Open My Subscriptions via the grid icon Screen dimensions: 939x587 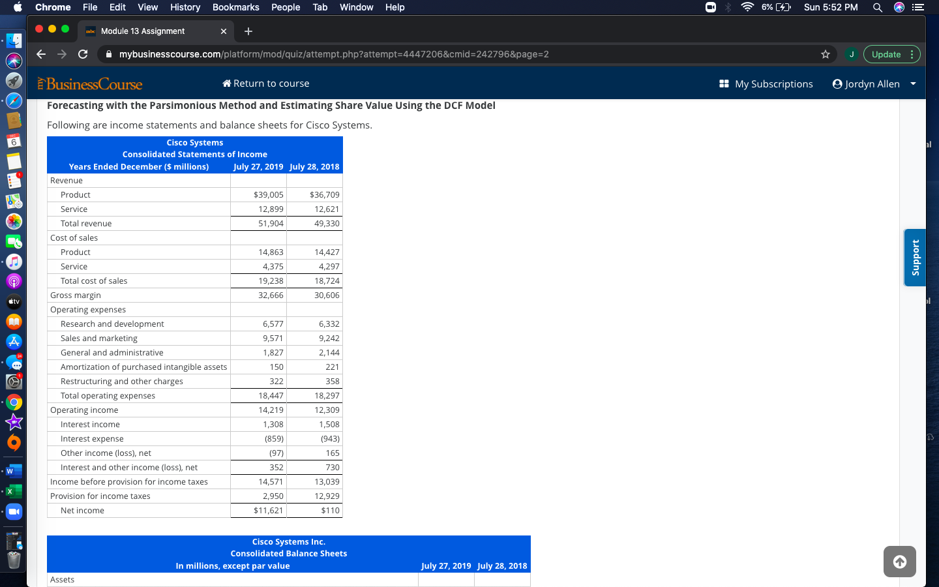coord(724,83)
